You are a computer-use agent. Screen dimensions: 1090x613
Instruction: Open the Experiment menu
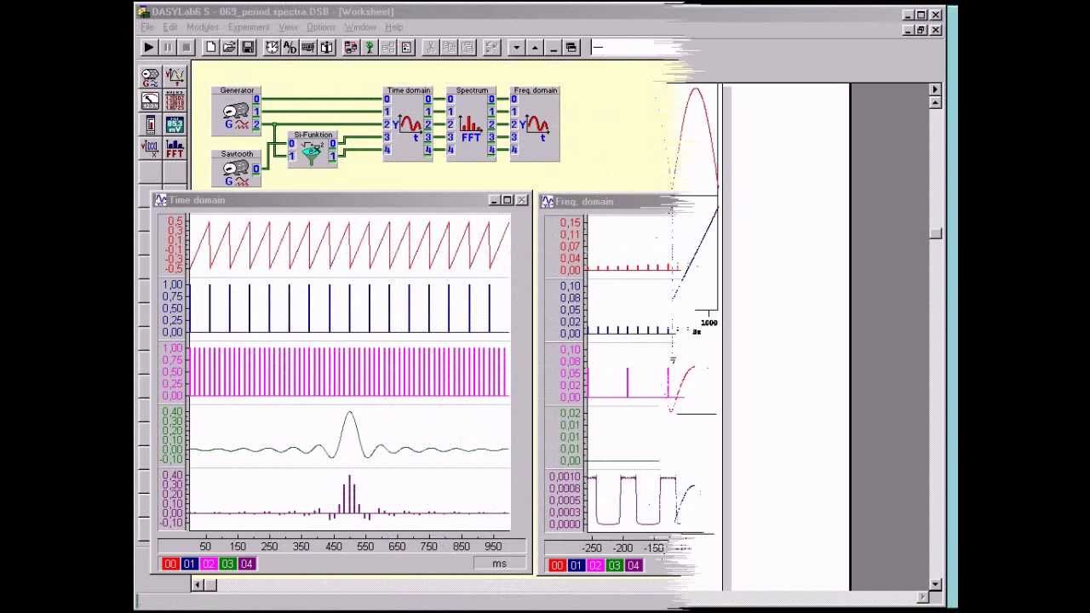249,27
